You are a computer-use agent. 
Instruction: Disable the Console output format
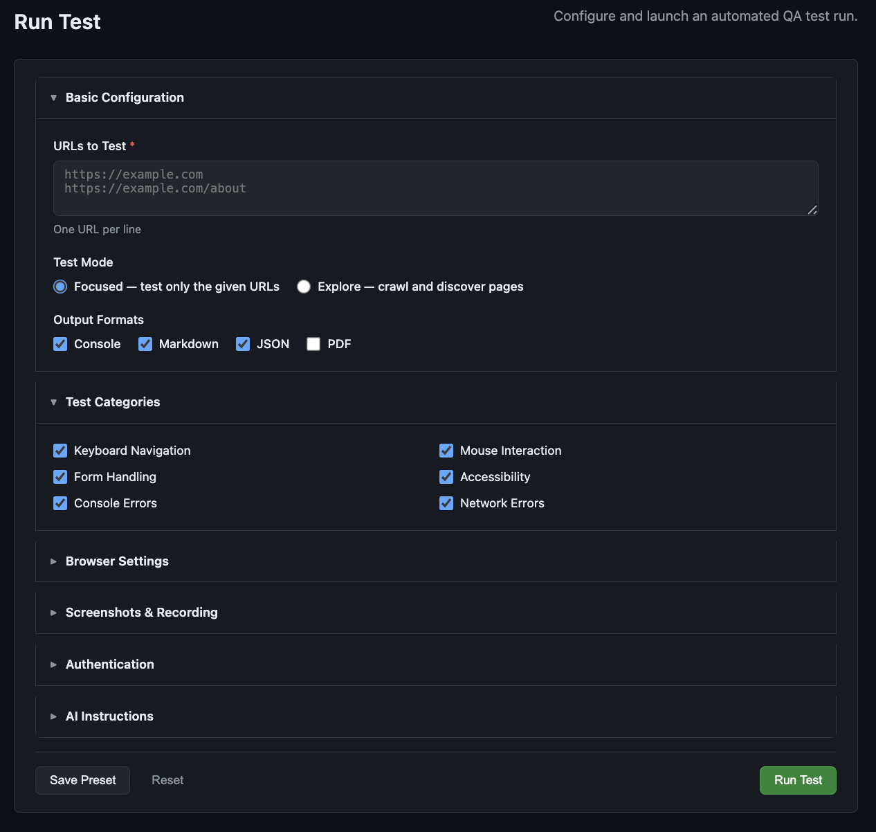click(x=60, y=344)
